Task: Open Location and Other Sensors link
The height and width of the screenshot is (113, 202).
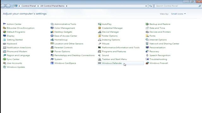Action: pyautogui.click(x=69, y=44)
